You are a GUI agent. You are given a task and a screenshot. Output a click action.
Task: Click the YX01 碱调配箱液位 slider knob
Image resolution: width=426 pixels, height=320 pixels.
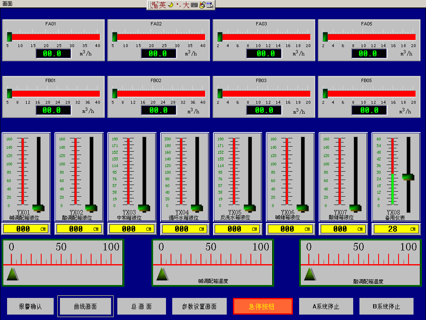[38, 207]
